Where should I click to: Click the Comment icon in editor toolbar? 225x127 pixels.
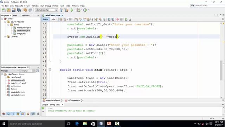126,19
